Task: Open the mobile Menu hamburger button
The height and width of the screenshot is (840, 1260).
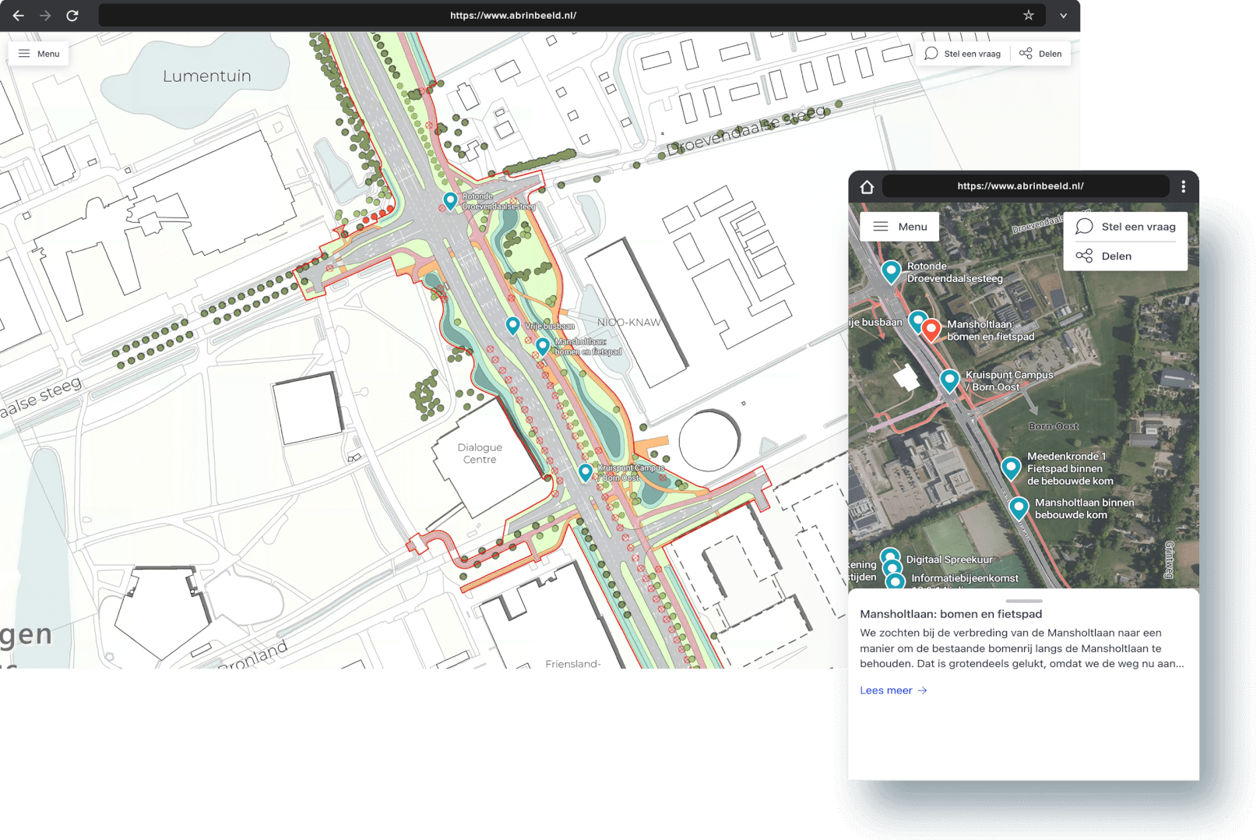Action: coord(899,227)
